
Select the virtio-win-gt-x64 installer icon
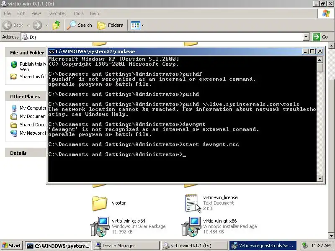pyautogui.click(x=100, y=227)
